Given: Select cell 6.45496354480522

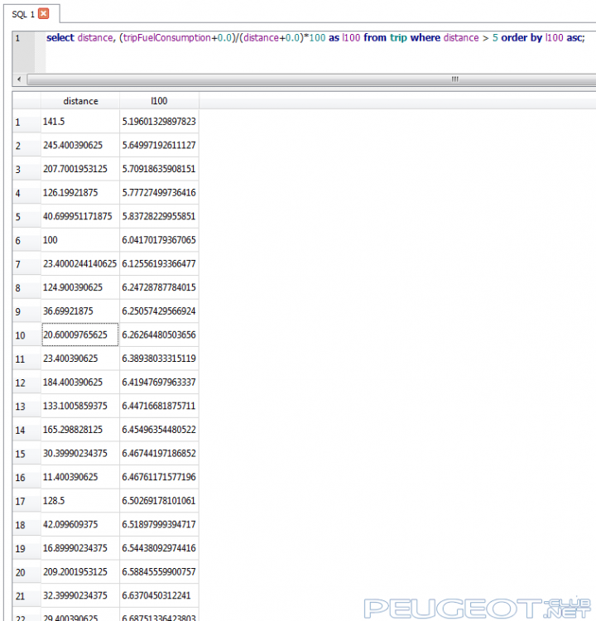Looking at the screenshot, I should coord(159,430).
